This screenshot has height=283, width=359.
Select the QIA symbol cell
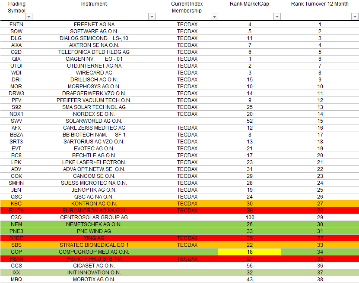pyautogui.click(x=16, y=59)
